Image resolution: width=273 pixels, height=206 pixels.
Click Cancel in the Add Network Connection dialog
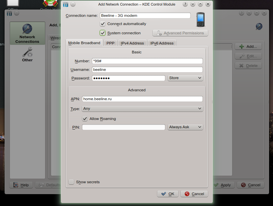[194, 194]
